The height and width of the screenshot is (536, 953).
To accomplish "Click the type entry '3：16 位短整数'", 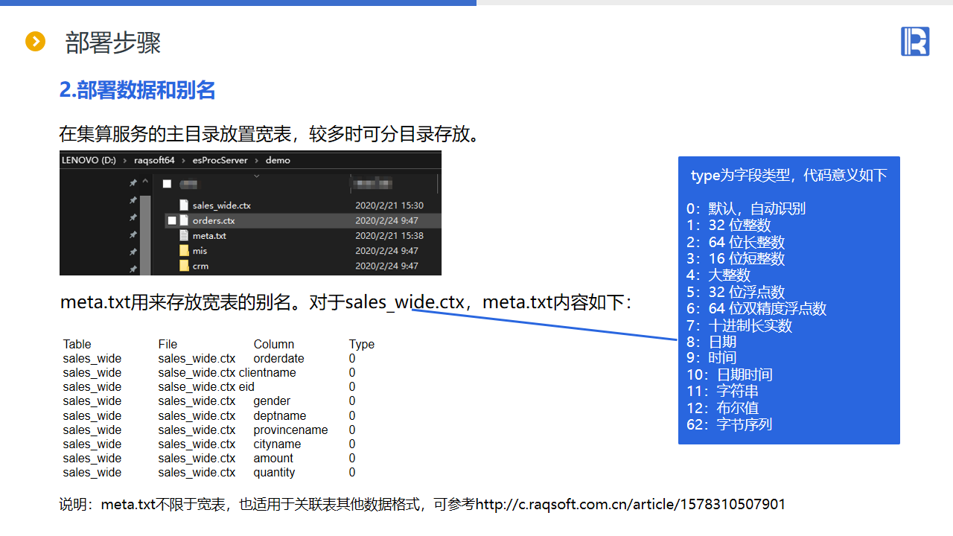I will (x=736, y=258).
